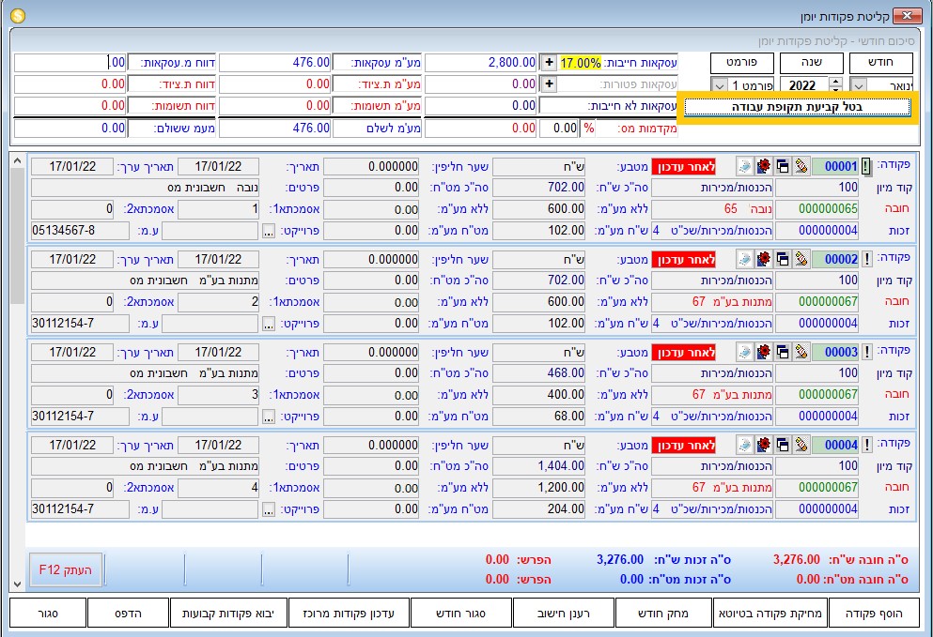Click the red לאחר עדכון label of entry 00001

[x=684, y=167]
